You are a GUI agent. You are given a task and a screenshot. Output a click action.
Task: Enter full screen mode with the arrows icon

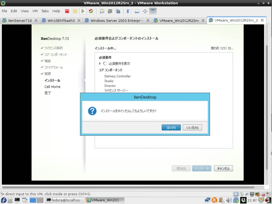click(145, 11)
